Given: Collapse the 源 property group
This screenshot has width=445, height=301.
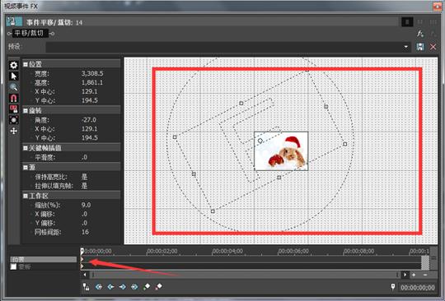Looking at the screenshot, I should [x=26, y=167].
